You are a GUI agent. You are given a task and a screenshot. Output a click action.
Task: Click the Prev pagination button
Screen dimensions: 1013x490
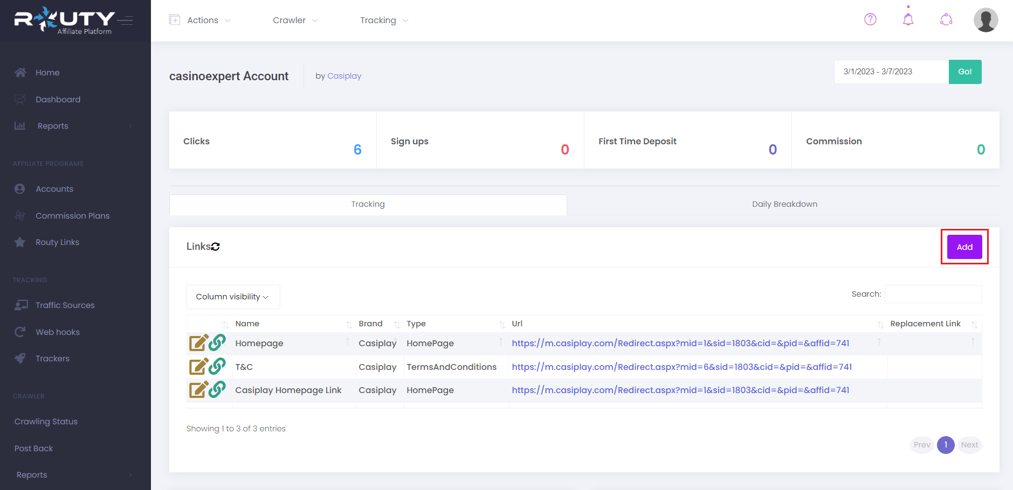922,445
